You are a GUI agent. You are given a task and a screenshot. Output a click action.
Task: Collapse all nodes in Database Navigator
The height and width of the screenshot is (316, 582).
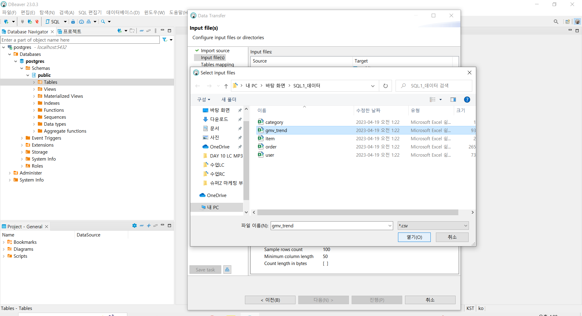tap(142, 31)
